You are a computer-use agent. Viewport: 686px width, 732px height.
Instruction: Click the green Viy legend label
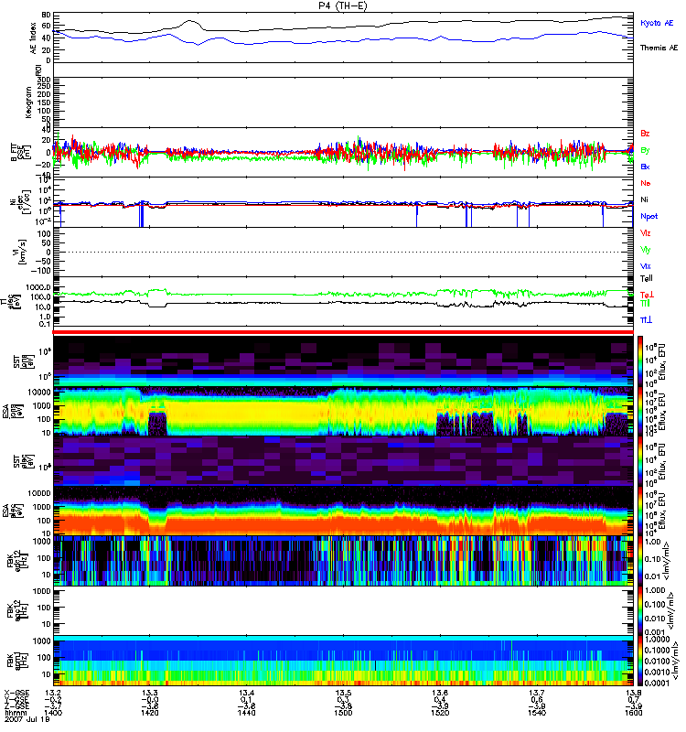[646, 250]
